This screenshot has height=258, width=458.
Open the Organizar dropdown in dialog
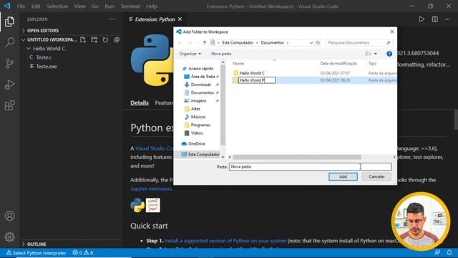[190, 54]
